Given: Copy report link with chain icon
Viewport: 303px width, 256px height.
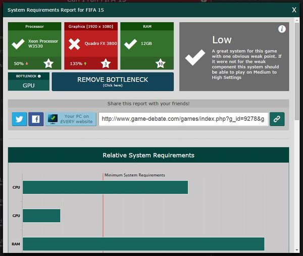Looking at the screenshot, I should (277, 119).
